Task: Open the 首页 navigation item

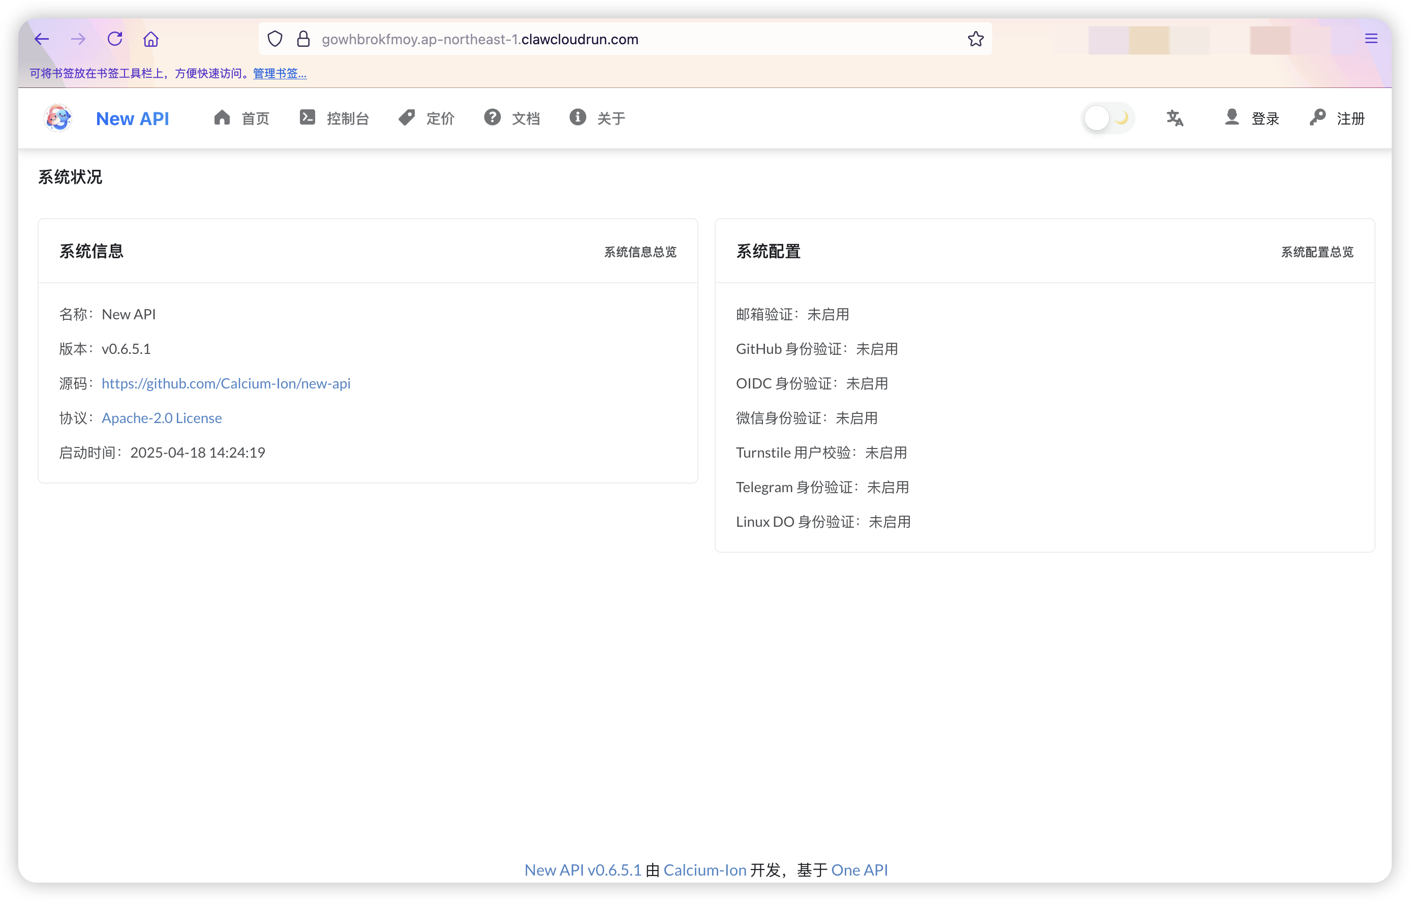Action: [242, 118]
